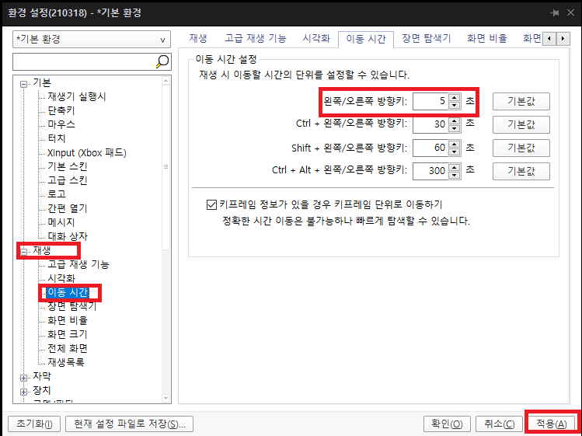This screenshot has width=582, height=436.
Task: Select 간편 열기 in the tree
Action: 68,208
